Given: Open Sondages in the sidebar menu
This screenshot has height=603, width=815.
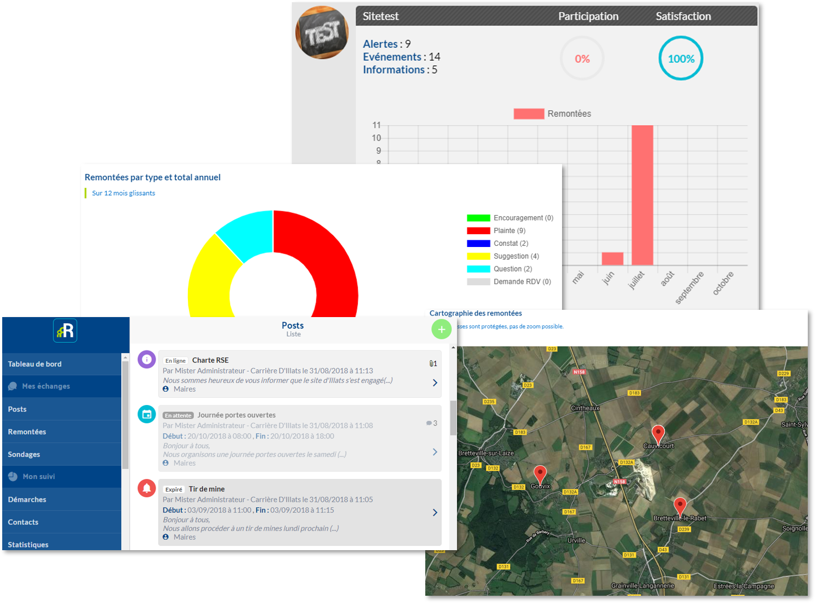Looking at the screenshot, I should point(62,454).
